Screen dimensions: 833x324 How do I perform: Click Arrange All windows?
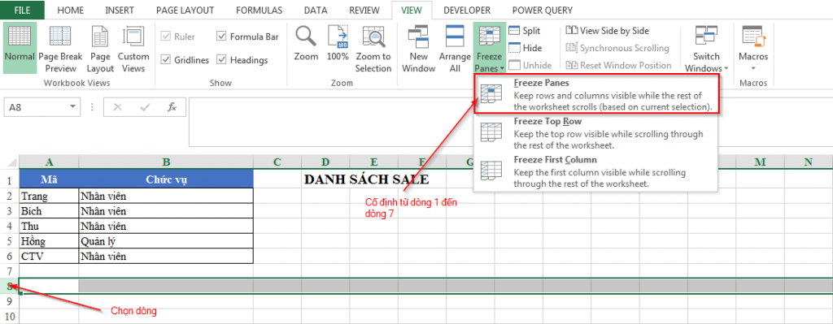click(455, 48)
